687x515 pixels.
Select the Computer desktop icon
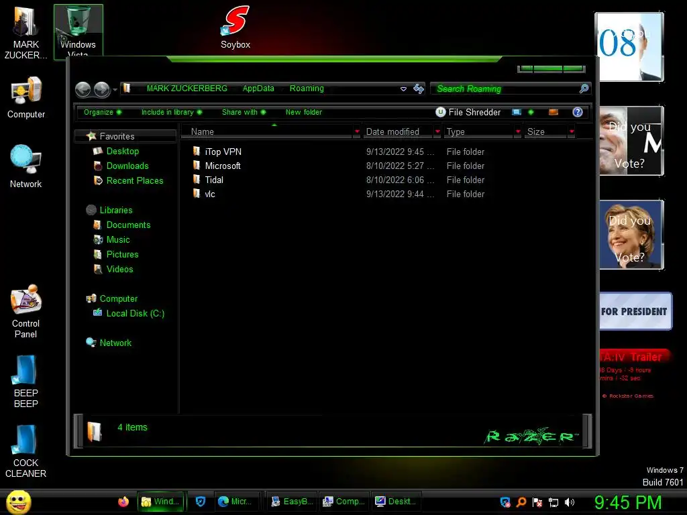[x=26, y=97]
